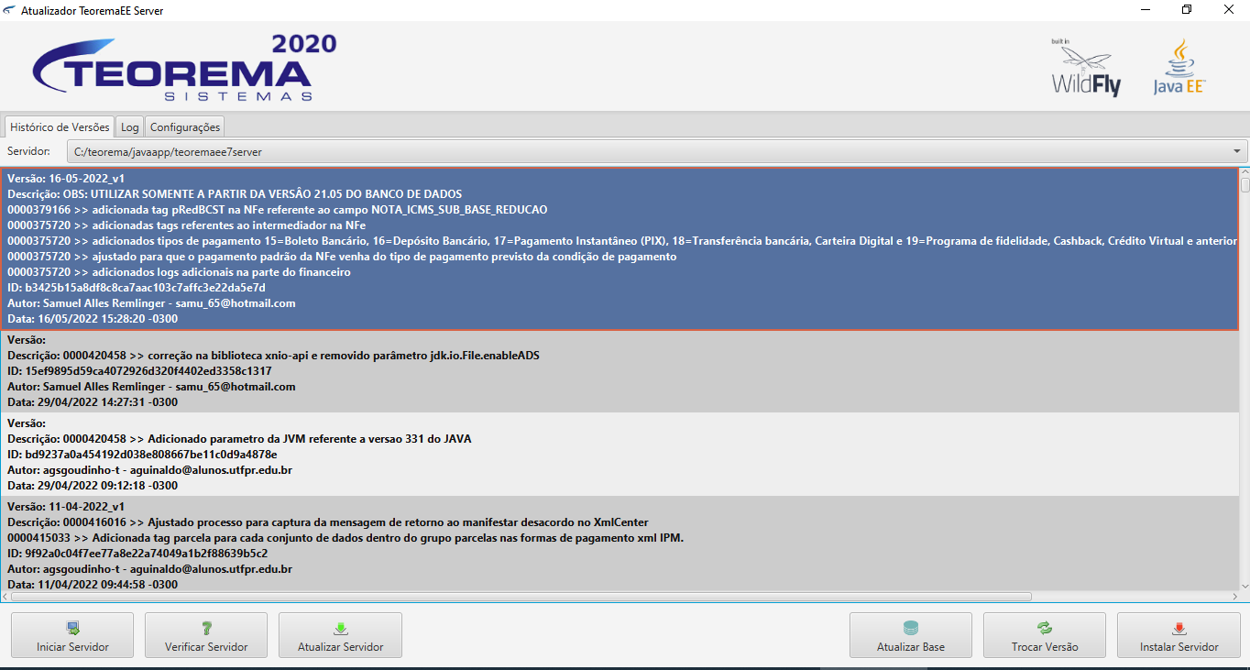Select entry about JVM parameter versao 331
1250x670 pixels.
(x=620, y=454)
